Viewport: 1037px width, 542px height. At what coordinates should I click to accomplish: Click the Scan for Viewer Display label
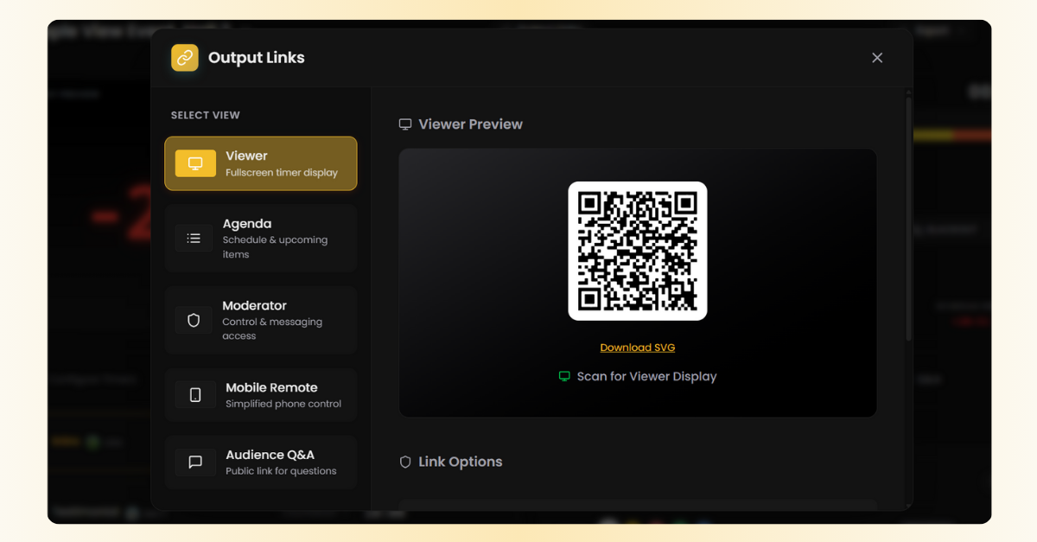646,376
